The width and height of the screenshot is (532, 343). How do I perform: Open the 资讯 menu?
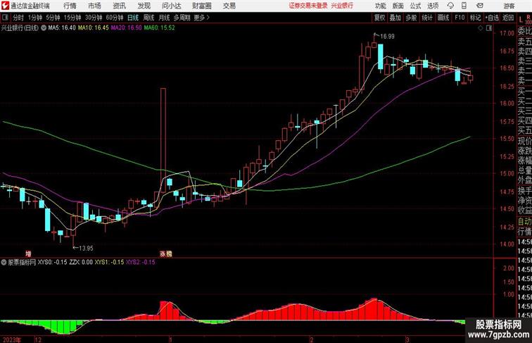(119, 6)
